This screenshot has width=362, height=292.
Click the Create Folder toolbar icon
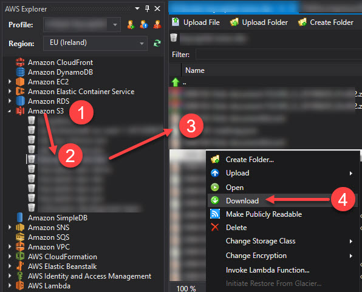tap(302, 22)
